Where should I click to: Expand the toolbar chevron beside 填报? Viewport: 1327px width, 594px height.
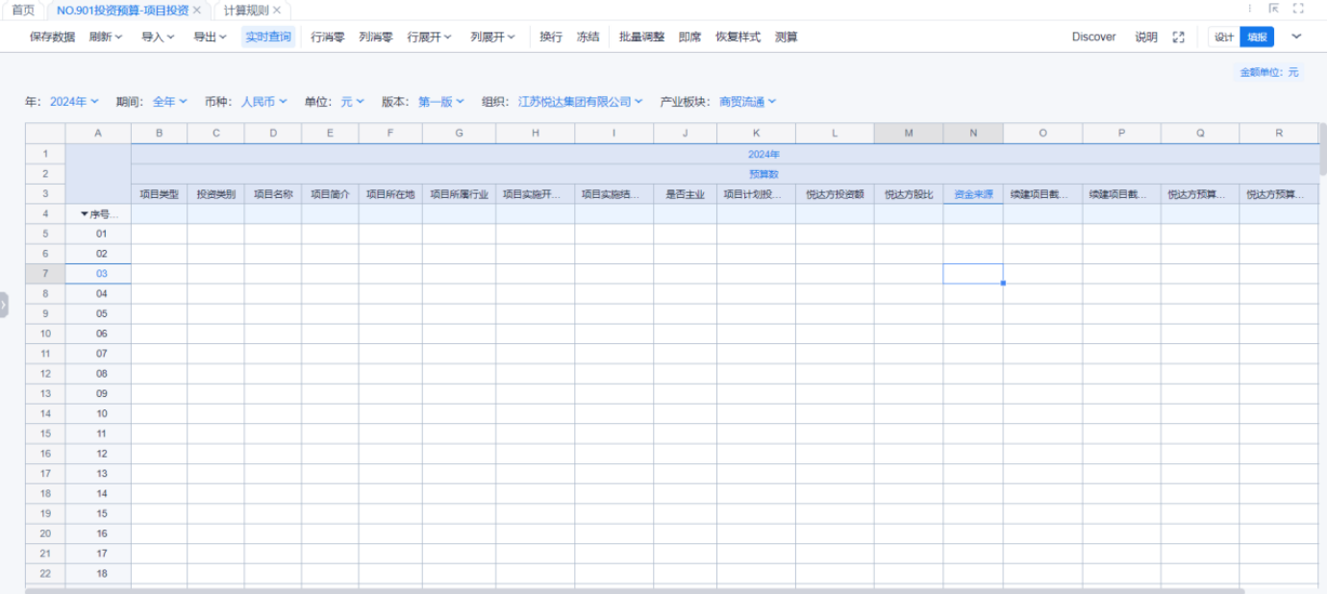[x=1296, y=37]
